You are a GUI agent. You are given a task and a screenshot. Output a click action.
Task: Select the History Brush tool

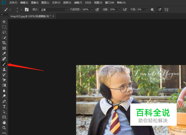click(4, 75)
